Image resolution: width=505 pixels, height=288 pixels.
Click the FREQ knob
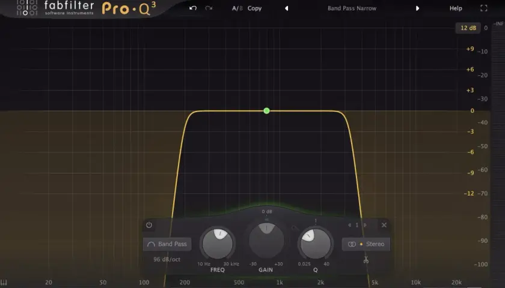[x=218, y=244]
